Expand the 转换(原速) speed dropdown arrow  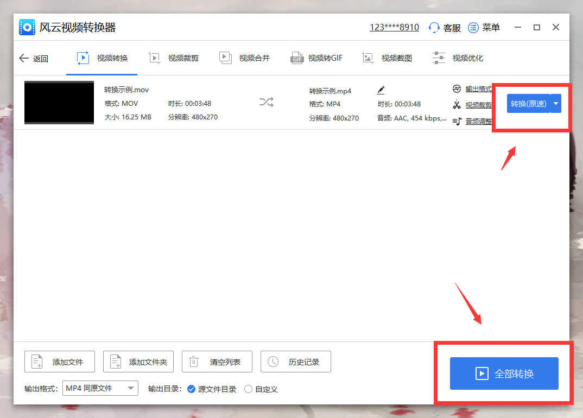[x=556, y=103]
